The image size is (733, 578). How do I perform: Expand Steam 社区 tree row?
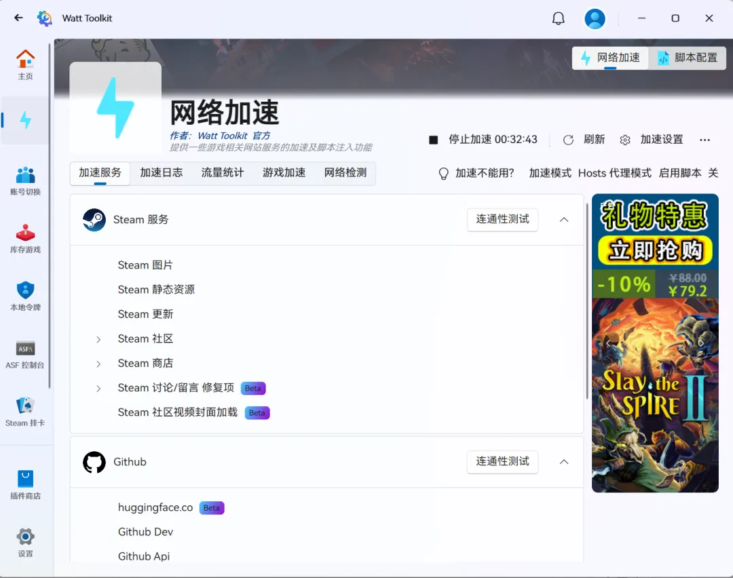click(98, 339)
